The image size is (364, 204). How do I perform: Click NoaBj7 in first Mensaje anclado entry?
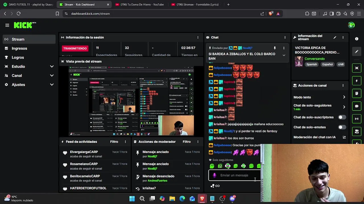tap(152, 156)
